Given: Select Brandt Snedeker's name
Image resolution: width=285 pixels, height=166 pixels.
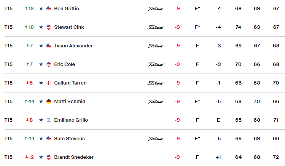Looking at the screenshot, I should point(74,157).
